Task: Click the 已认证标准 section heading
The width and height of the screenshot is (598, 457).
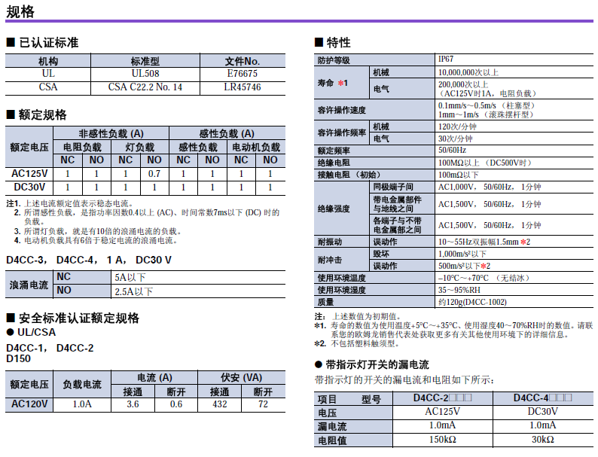Action: pyautogui.click(x=47, y=42)
